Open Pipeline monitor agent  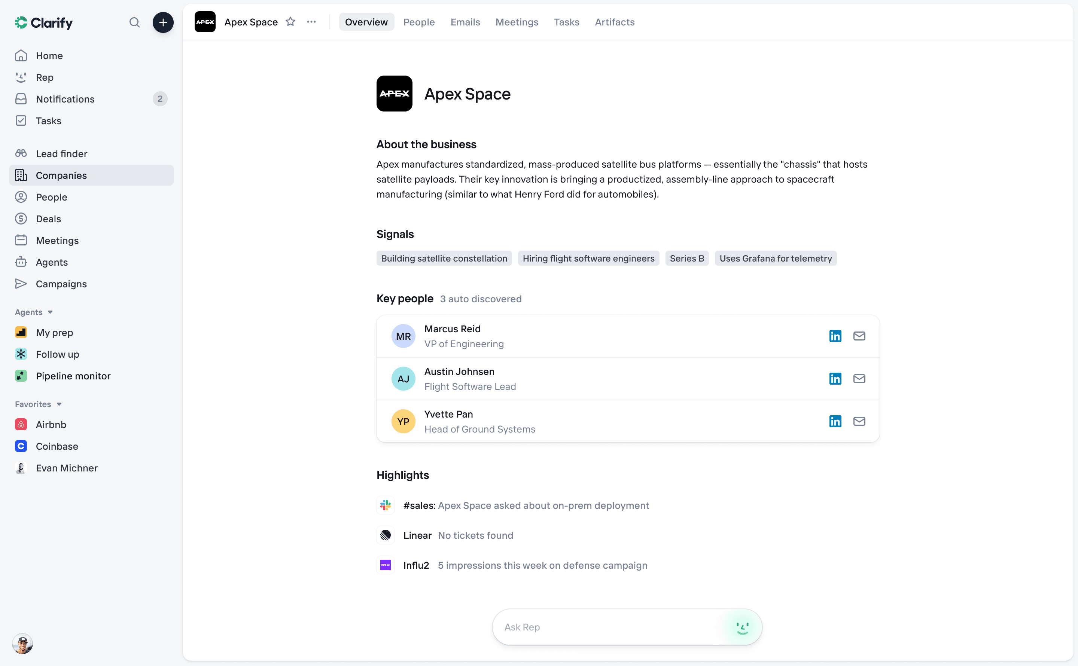pos(91,375)
